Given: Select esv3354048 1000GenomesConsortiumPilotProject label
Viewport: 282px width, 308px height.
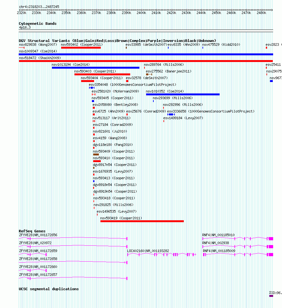Looking at the screenshot, I should point(132,85).
